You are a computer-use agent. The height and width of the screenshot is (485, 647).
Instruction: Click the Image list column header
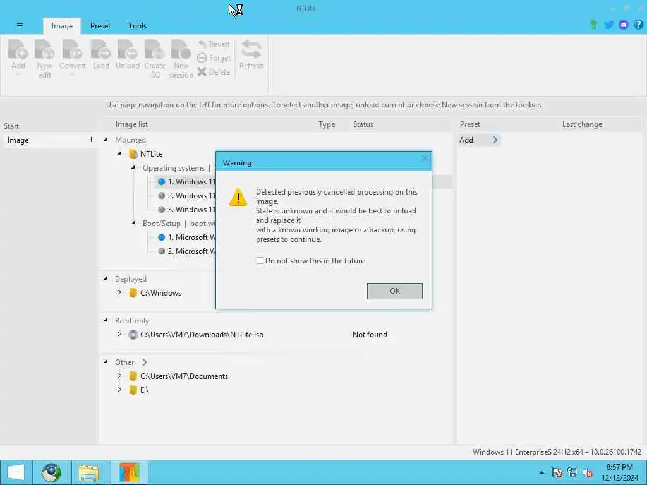pyautogui.click(x=131, y=124)
